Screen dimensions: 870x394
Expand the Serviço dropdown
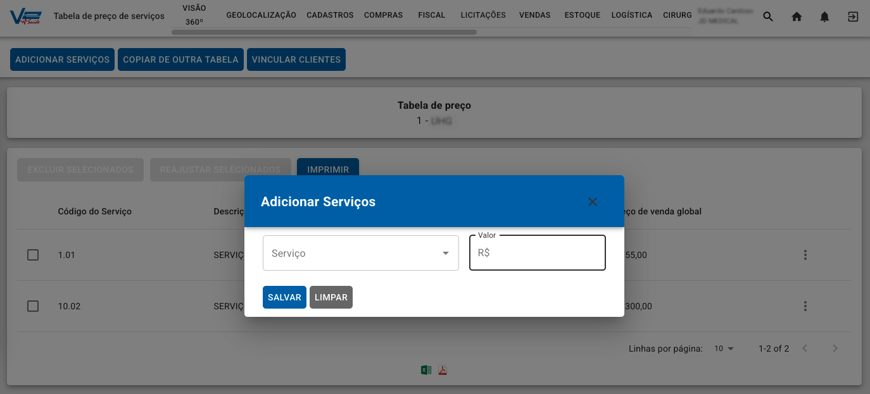[x=360, y=253]
